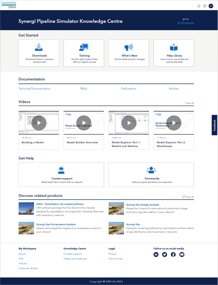
Task: Click Synergi Gas Overpressure Analysis thumbnail
Action: point(26,228)
